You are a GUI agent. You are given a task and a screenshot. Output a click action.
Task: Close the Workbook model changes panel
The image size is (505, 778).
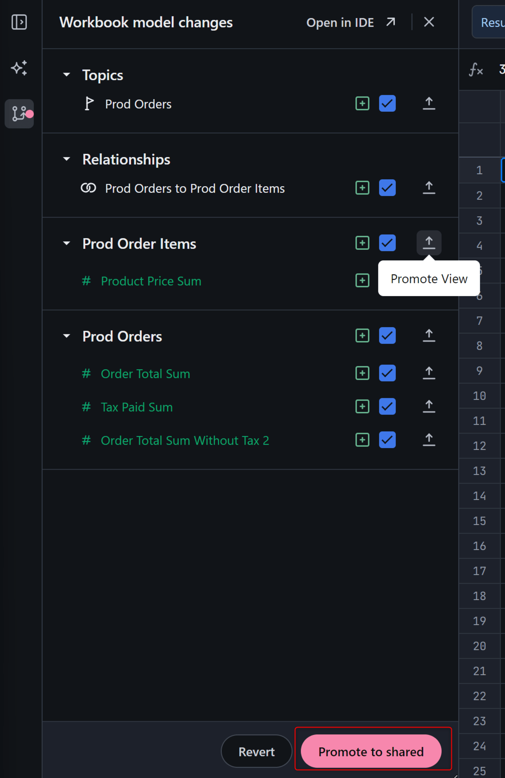(429, 22)
